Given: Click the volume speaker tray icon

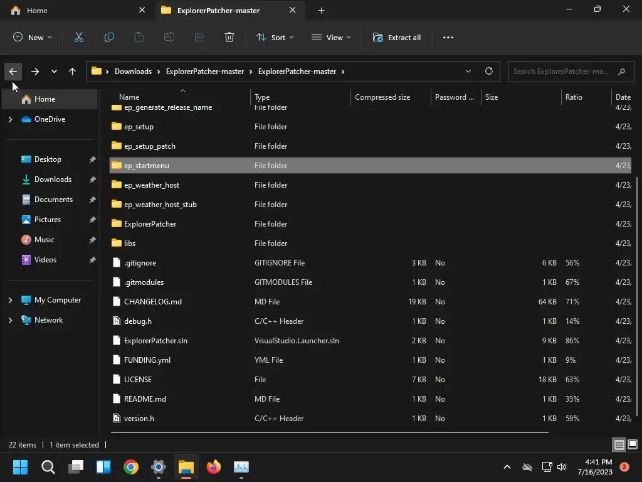Looking at the screenshot, I should click(x=561, y=467).
